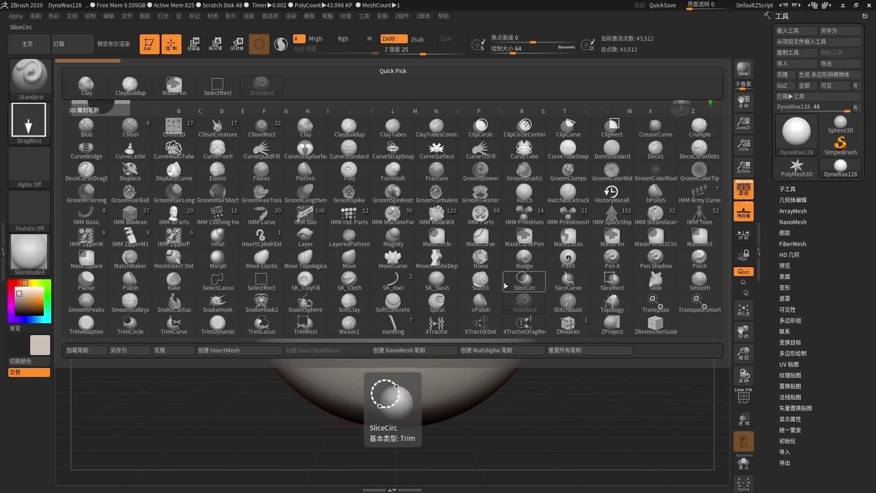Toggle Zadd sculpt mode
The width and height of the screenshot is (876, 493).
(x=394, y=39)
